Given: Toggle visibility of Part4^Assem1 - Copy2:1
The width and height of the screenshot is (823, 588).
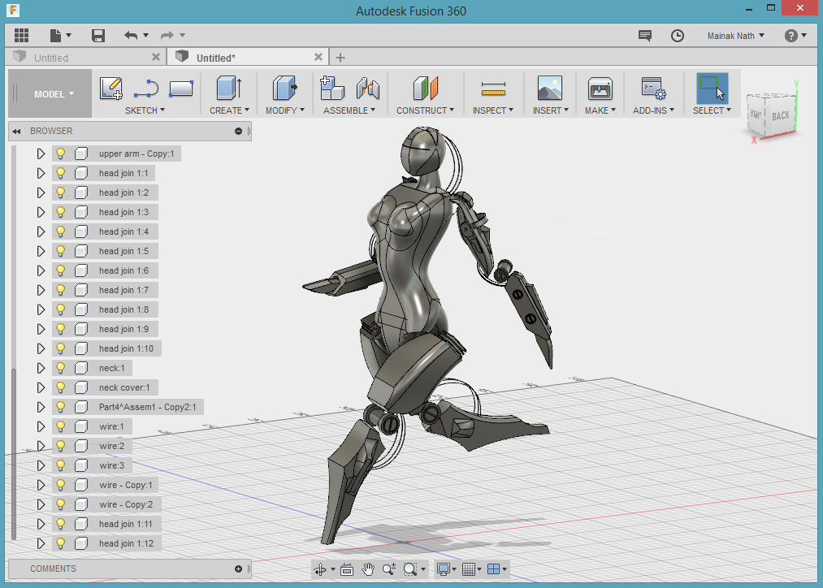Looking at the screenshot, I should tap(61, 407).
